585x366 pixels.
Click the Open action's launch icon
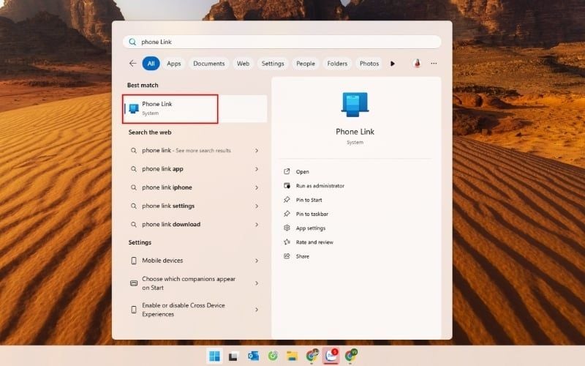(287, 171)
